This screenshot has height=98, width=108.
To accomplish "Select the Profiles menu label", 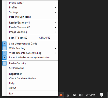I will tap(13, 7).
